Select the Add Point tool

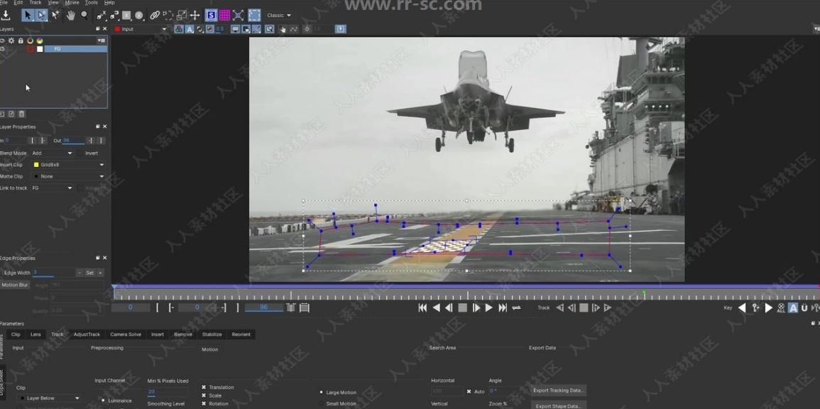[x=55, y=15]
